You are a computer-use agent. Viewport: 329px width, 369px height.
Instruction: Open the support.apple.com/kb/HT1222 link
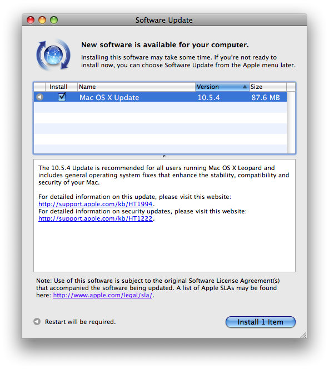(x=96, y=218)
